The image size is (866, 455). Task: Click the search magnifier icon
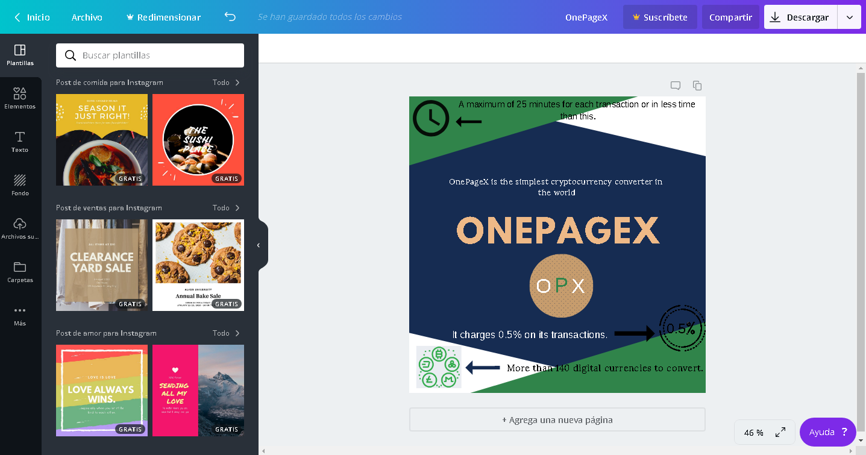71,55
